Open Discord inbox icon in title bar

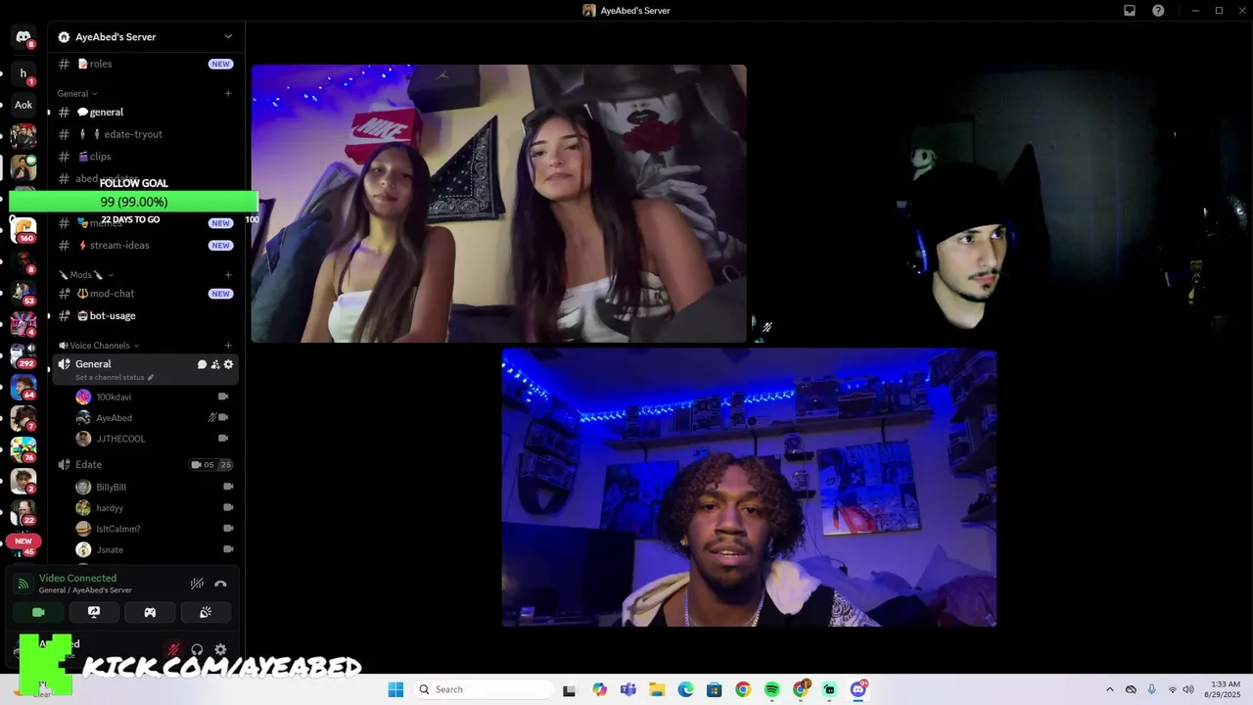[1130, 11]
